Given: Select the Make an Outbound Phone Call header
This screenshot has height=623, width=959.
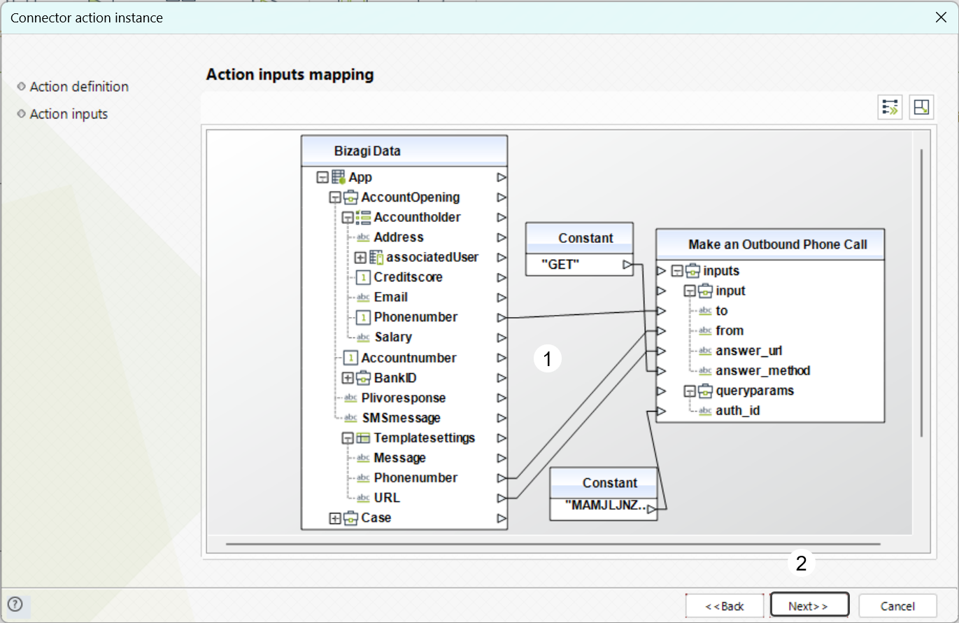Looking at the screenshot, I should (x=770, y=244).
